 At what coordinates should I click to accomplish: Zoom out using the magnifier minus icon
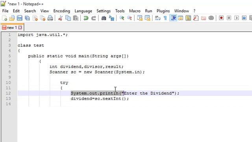130,18
